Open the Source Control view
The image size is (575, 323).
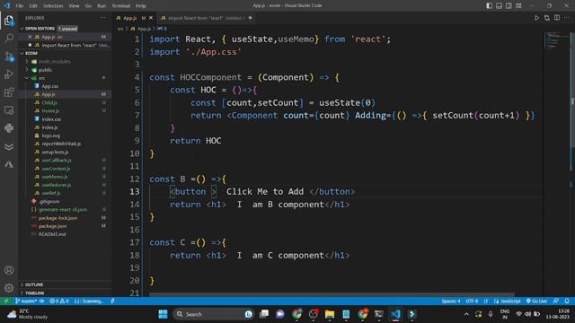9,57
